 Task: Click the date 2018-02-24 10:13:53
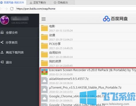click(x=61, y=92)
